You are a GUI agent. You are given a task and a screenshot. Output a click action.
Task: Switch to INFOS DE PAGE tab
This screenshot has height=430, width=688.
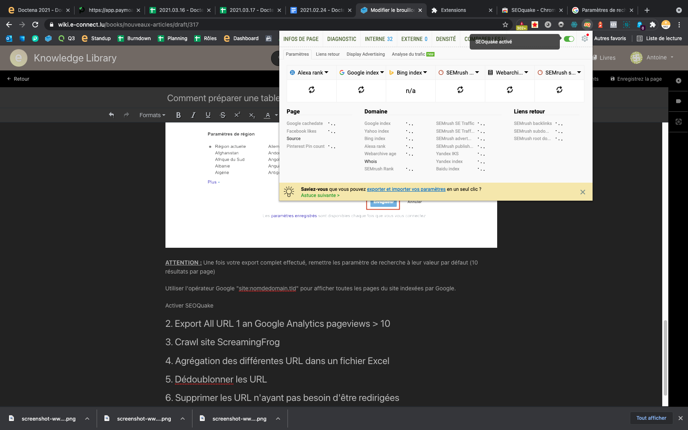point(301,39)
